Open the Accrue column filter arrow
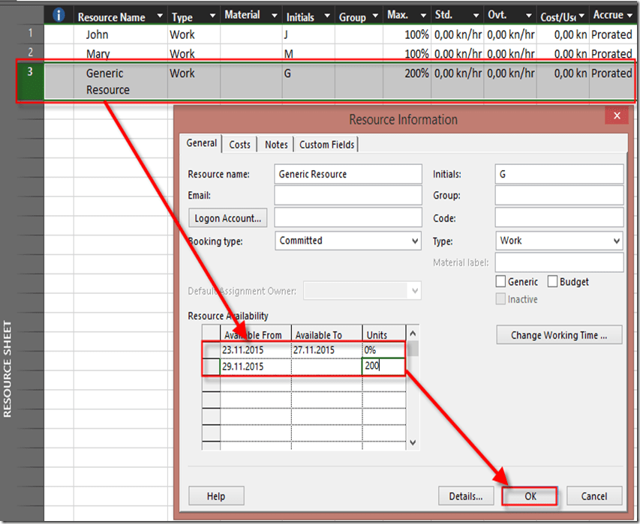Image resolution: width=640 pixels, height=524 pixels. 629,15
